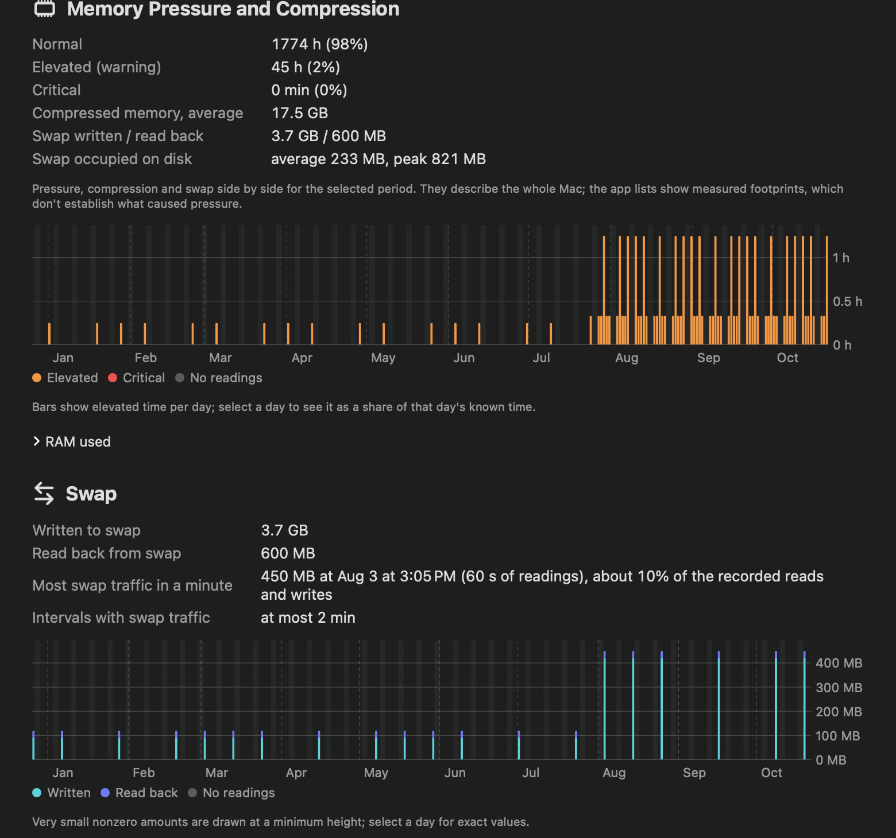Click the '400 MB' axis label on swap chart
Viewport: 896px width, 838px height.
click(x=839, y=663)
